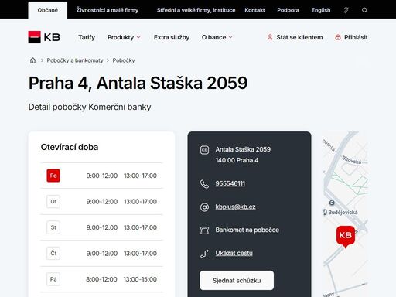This screenshot has height=297, width=396.
Task: Click the person icon next to Stát se klientem
Action: 270,37
